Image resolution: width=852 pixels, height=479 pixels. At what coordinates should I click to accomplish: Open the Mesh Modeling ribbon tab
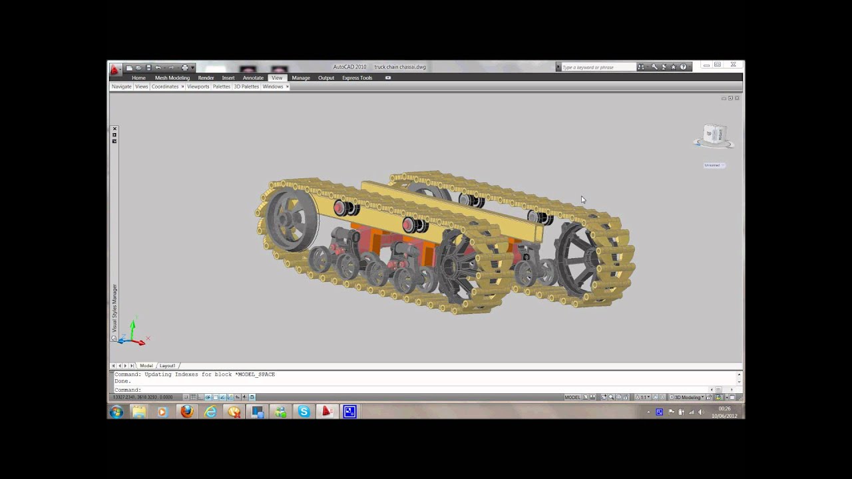[x=172, y=78]
